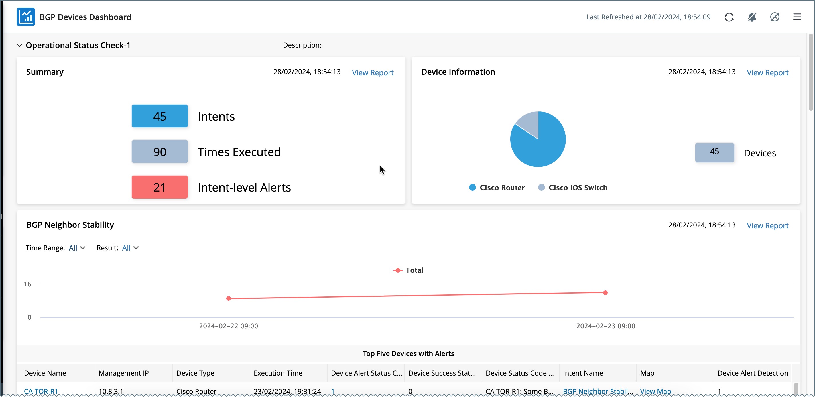The image size is (815, 397).
Task: Click the 2024-02-23 data point on chart
Action: coord(605,293)
